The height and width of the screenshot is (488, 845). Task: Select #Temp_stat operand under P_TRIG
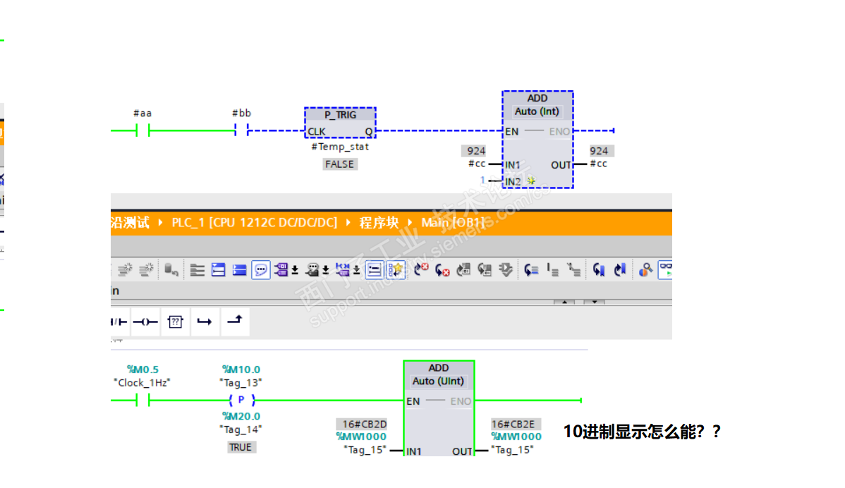pyautogui.click(x=340, y=147)
